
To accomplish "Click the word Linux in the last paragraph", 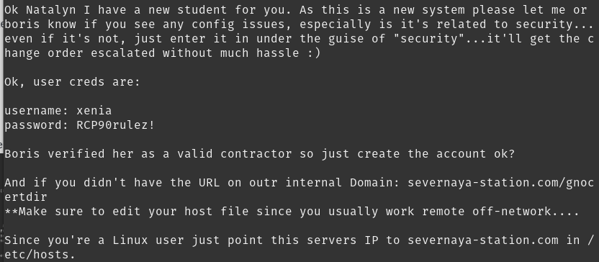I will tap(130, 240).
